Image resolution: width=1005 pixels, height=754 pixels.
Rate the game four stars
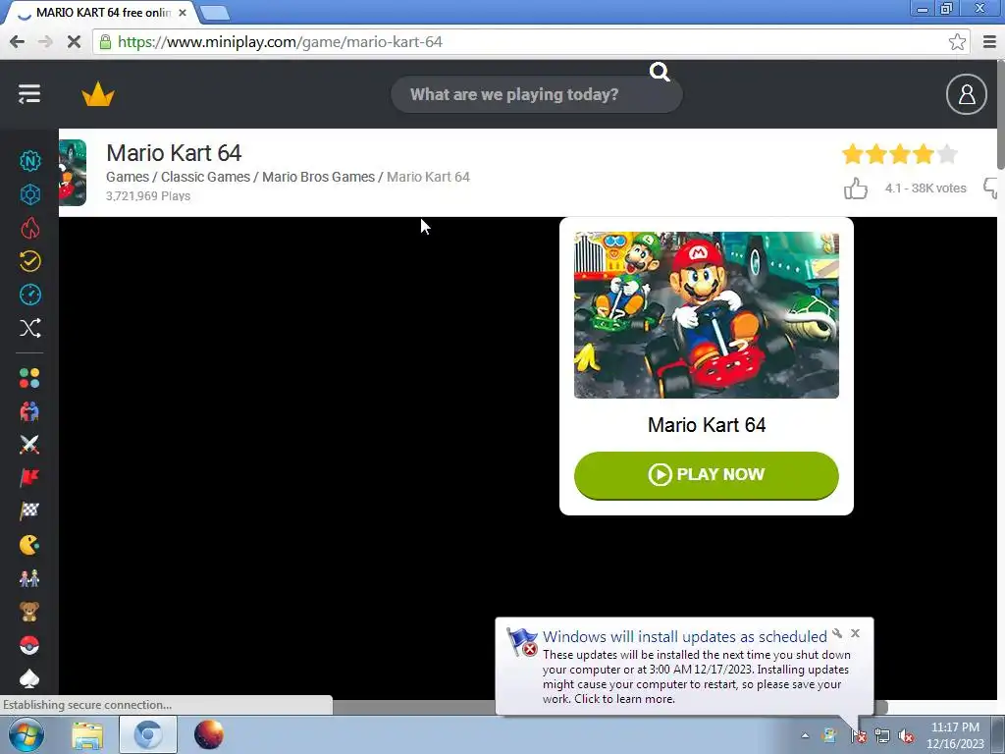point(923,154)
